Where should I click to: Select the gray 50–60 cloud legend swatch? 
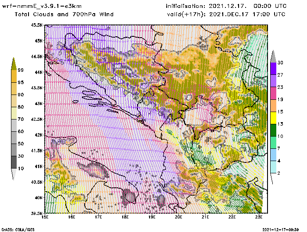click(x=14, y=137)
